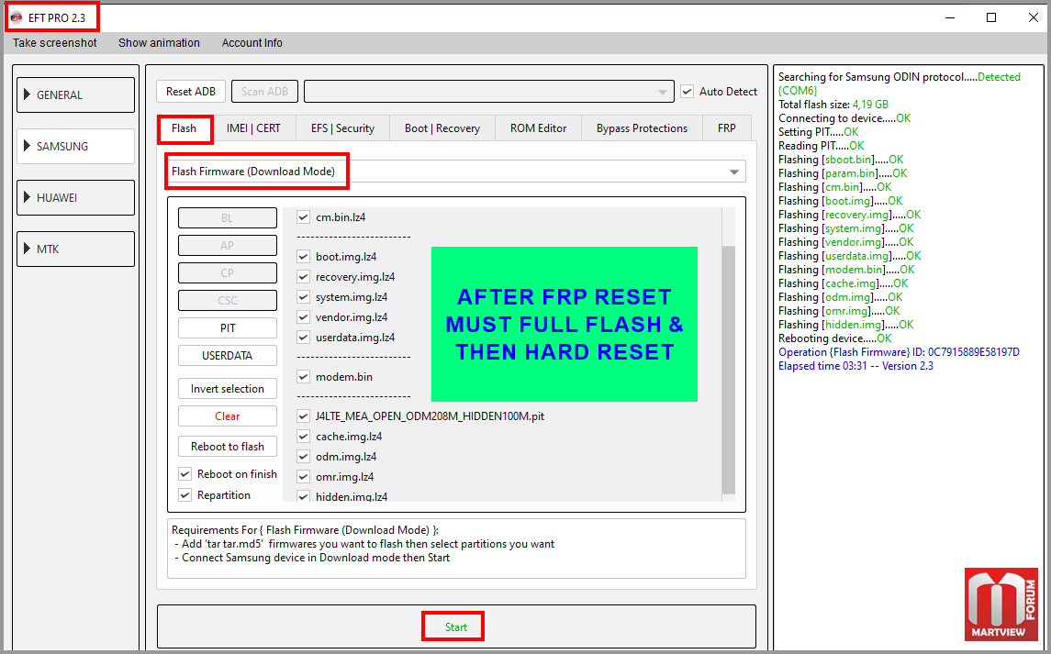Open Take screenshot menu
The image size is (1051, 654).
(x=55, y=43)
